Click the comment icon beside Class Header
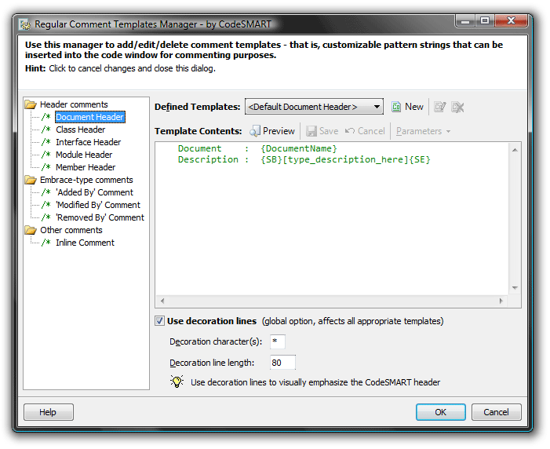 (46, 130)
